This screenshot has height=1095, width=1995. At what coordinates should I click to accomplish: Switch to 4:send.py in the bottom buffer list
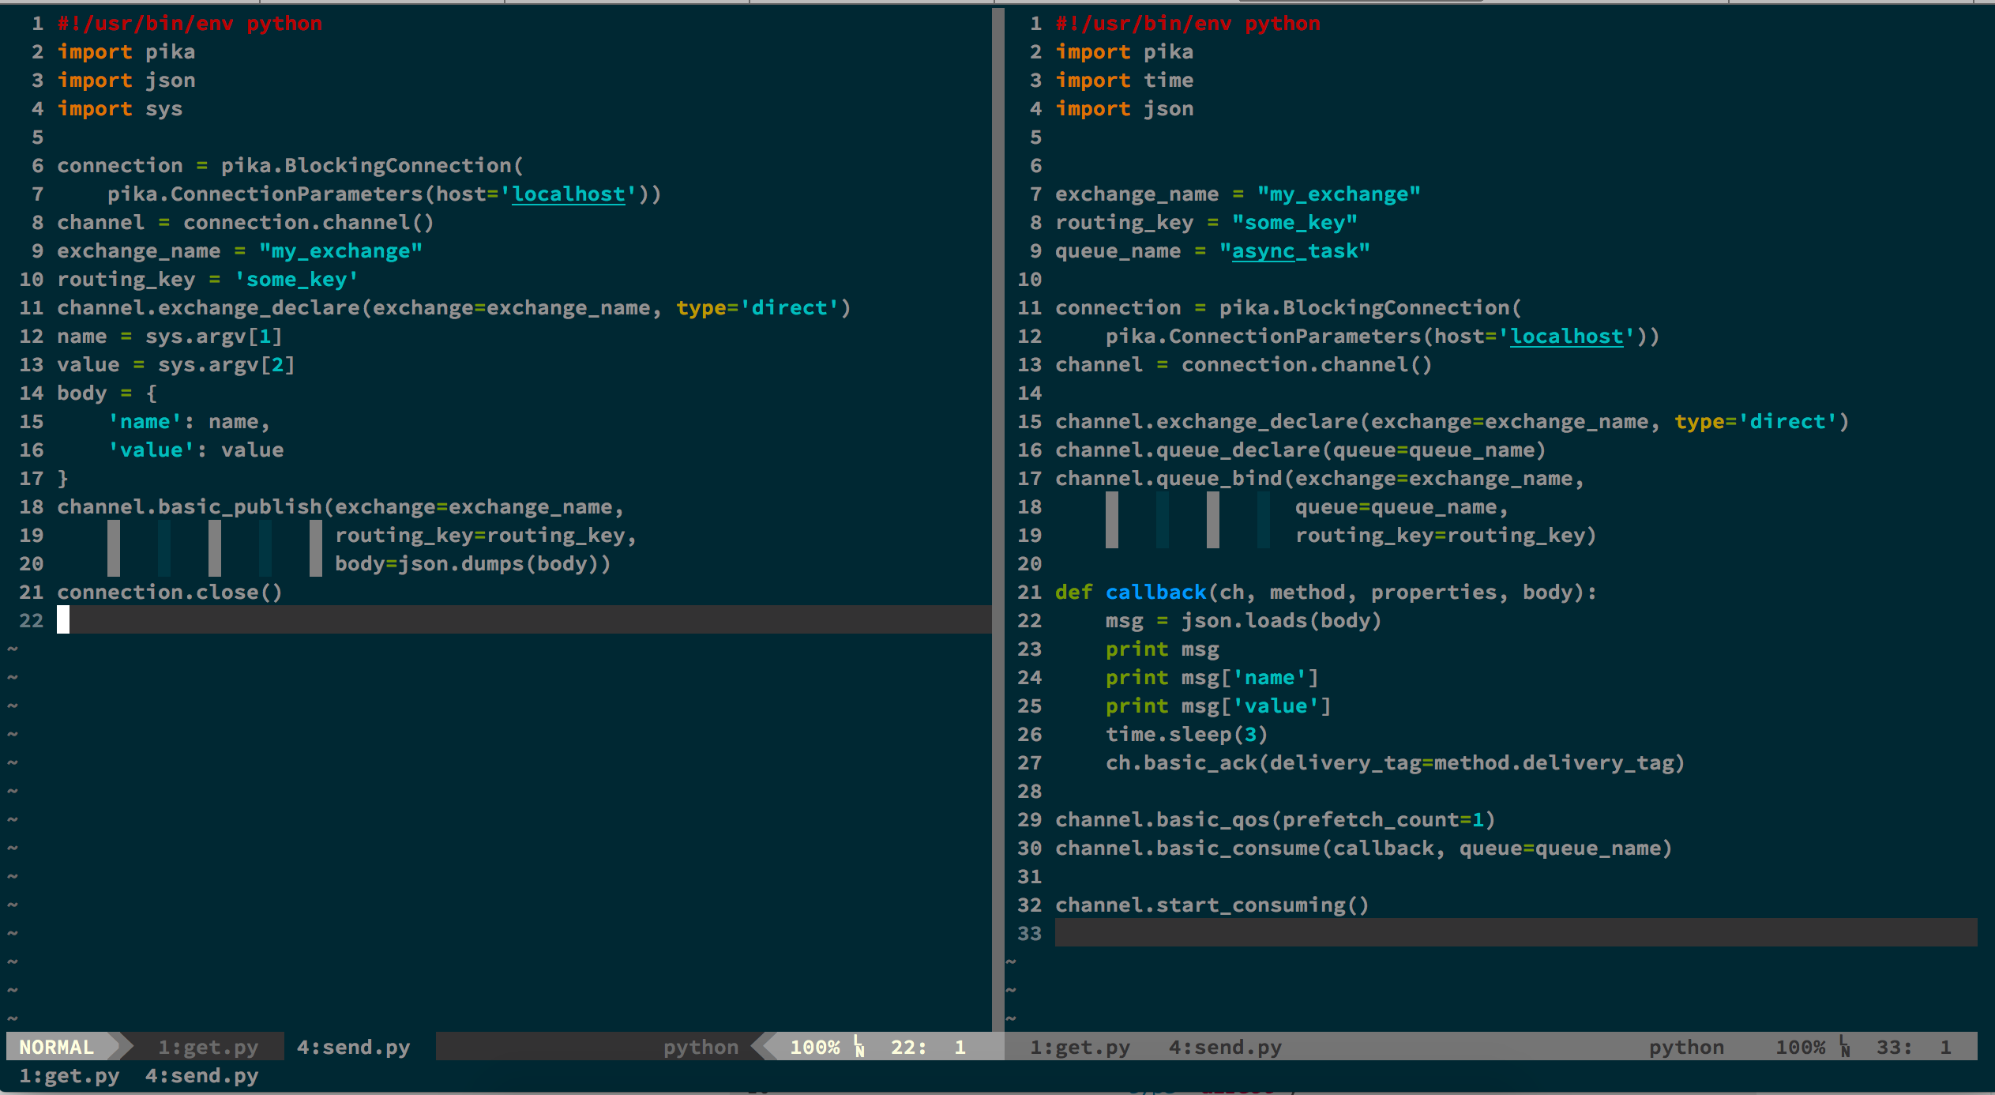pos(201,1075)
